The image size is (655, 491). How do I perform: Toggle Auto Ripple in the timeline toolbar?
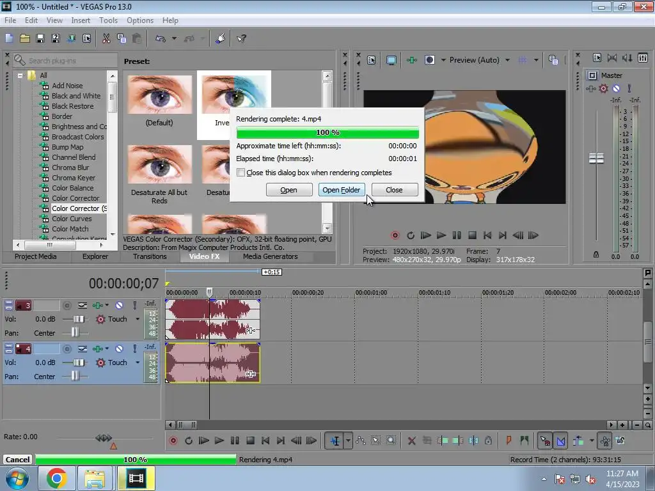coord(578,440)
